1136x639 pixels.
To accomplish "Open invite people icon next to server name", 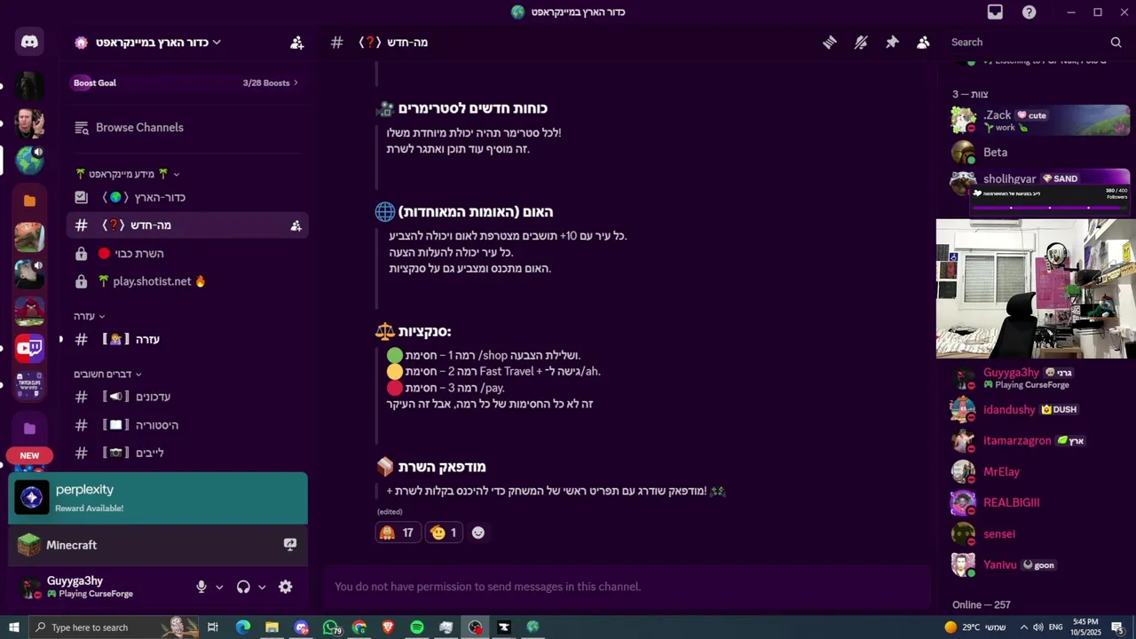I will coord(296,42).
